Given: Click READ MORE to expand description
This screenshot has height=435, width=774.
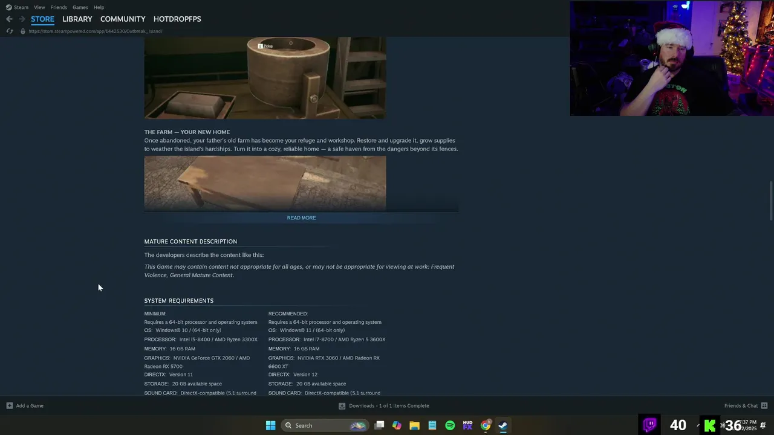Looking at the screenshot, I should coord(301,217).
